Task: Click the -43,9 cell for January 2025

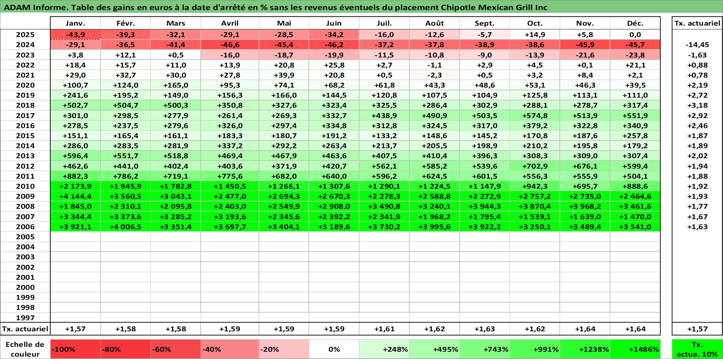Action: 75,35
